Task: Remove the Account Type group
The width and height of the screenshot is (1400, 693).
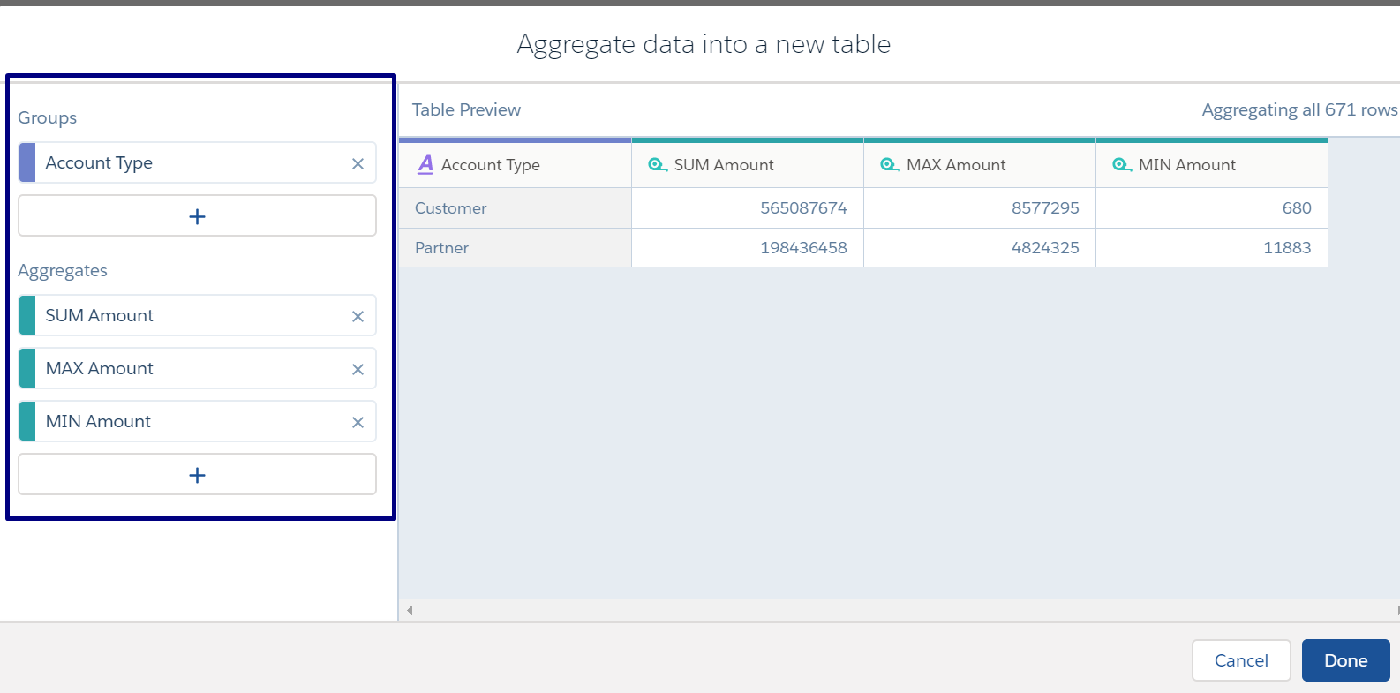Action: coord(358,163)
